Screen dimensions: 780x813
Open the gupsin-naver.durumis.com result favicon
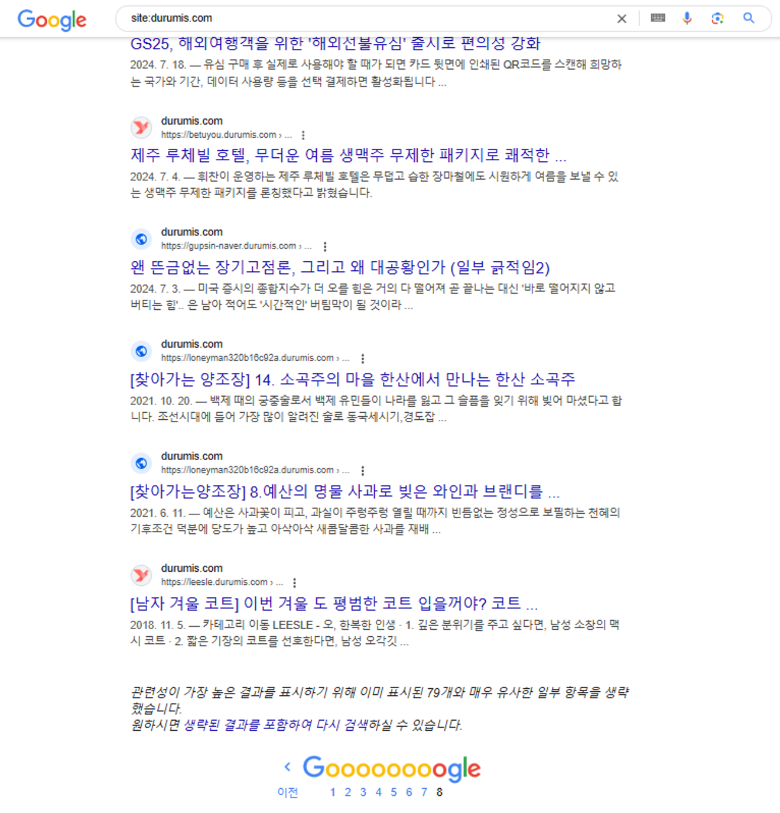coord(141,239)
